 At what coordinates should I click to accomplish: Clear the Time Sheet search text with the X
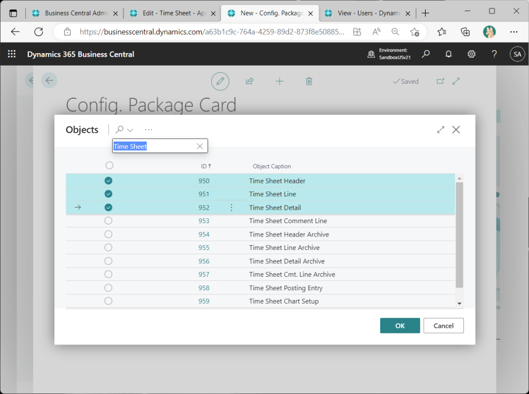tap(200, 146)
